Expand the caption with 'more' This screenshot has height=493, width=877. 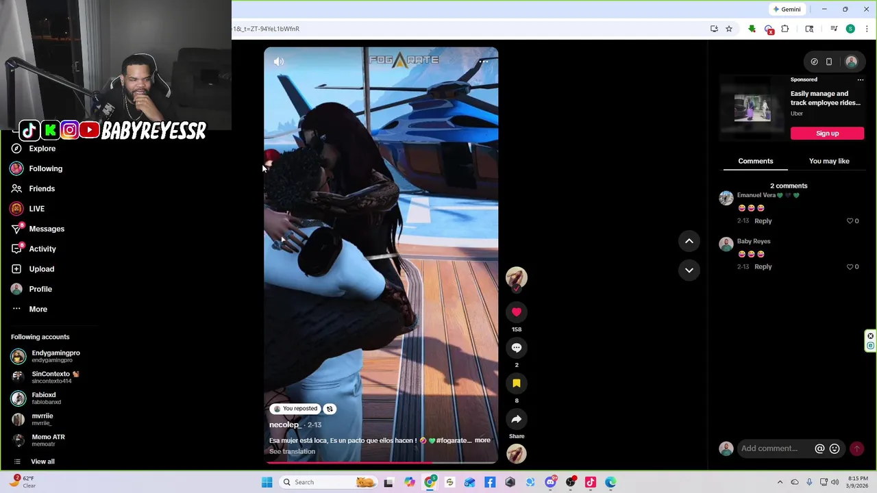[x=482, y=440]
